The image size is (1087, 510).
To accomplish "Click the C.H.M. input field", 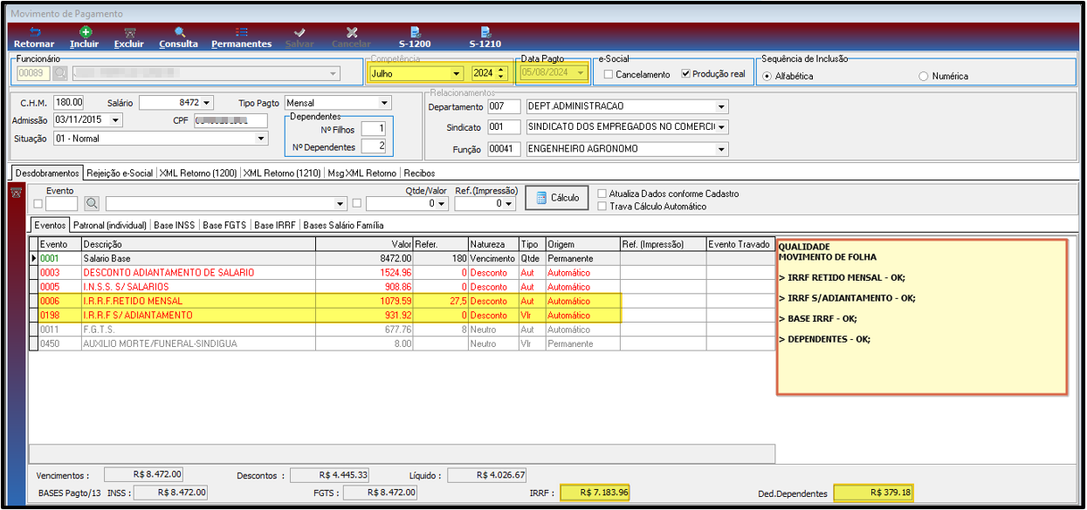I will [69, 103].
